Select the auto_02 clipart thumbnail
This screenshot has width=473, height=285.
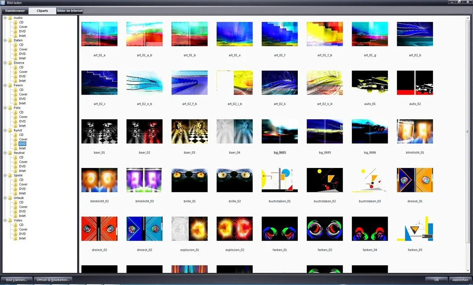pyautogui.click(x=415, y=83)
